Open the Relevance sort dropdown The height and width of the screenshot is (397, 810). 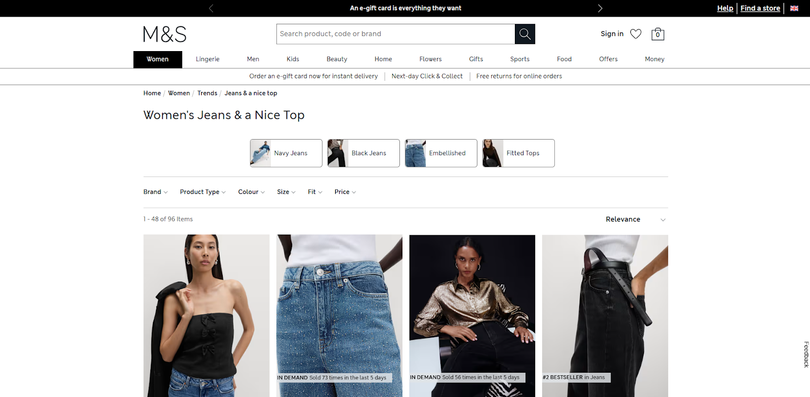pos(635,219)
